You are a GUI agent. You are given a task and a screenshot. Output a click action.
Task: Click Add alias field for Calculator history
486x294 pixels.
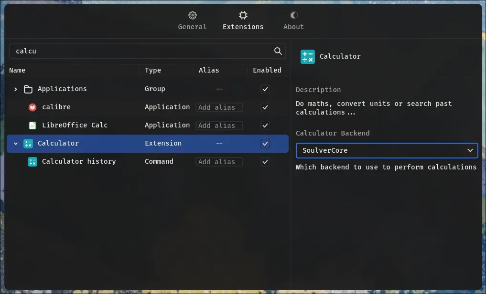tap(219, 162)
